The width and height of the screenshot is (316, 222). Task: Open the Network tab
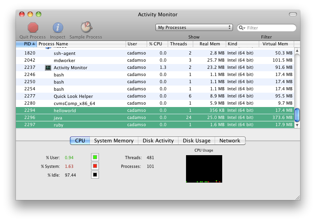click(x=230, y=140)
